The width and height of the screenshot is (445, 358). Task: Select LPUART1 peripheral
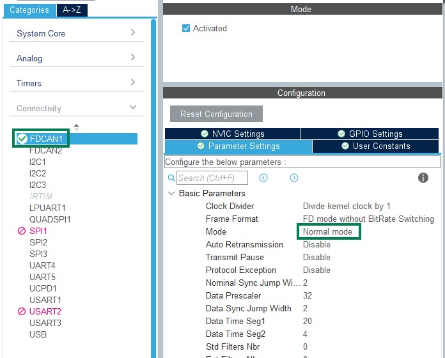tap(47, 208)
